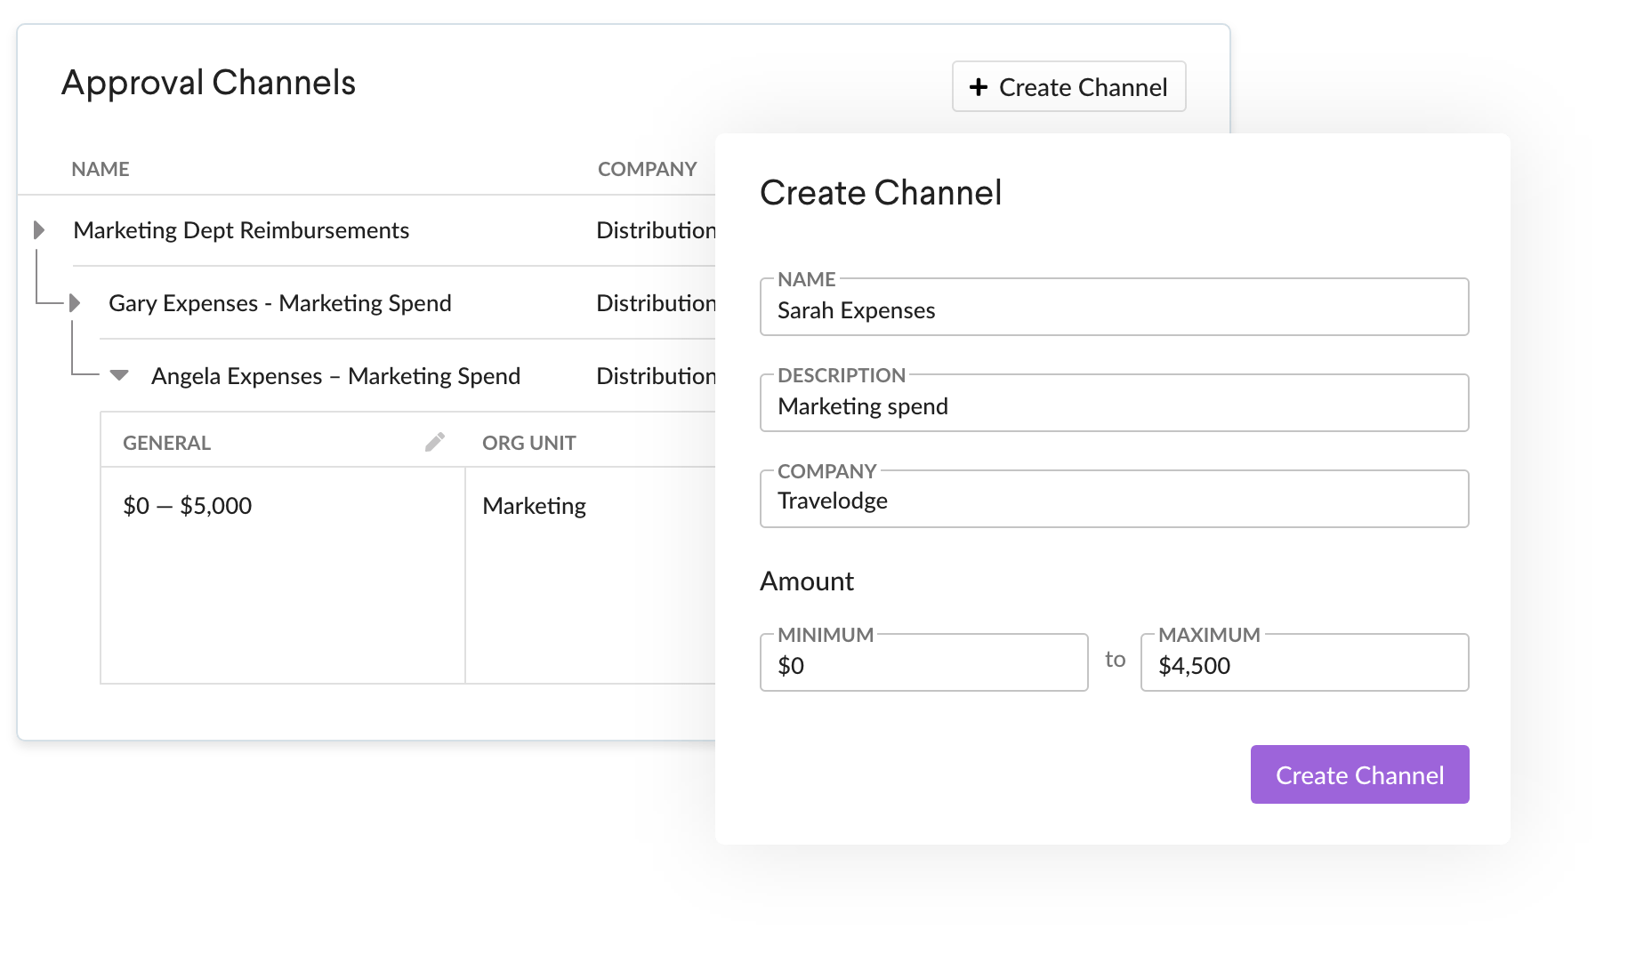This screenshot has width=1644, height=978.
Task: Click the Name field with Sarah Expenses
Action: point(1113,309)
